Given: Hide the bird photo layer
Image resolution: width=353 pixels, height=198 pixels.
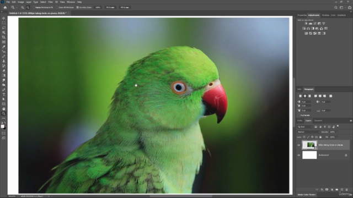Looking at the screenshot, I should click(299, 145).
